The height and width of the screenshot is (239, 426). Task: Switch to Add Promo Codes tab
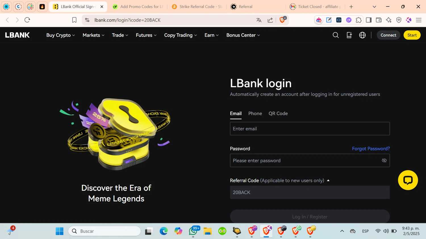(137, 7)
